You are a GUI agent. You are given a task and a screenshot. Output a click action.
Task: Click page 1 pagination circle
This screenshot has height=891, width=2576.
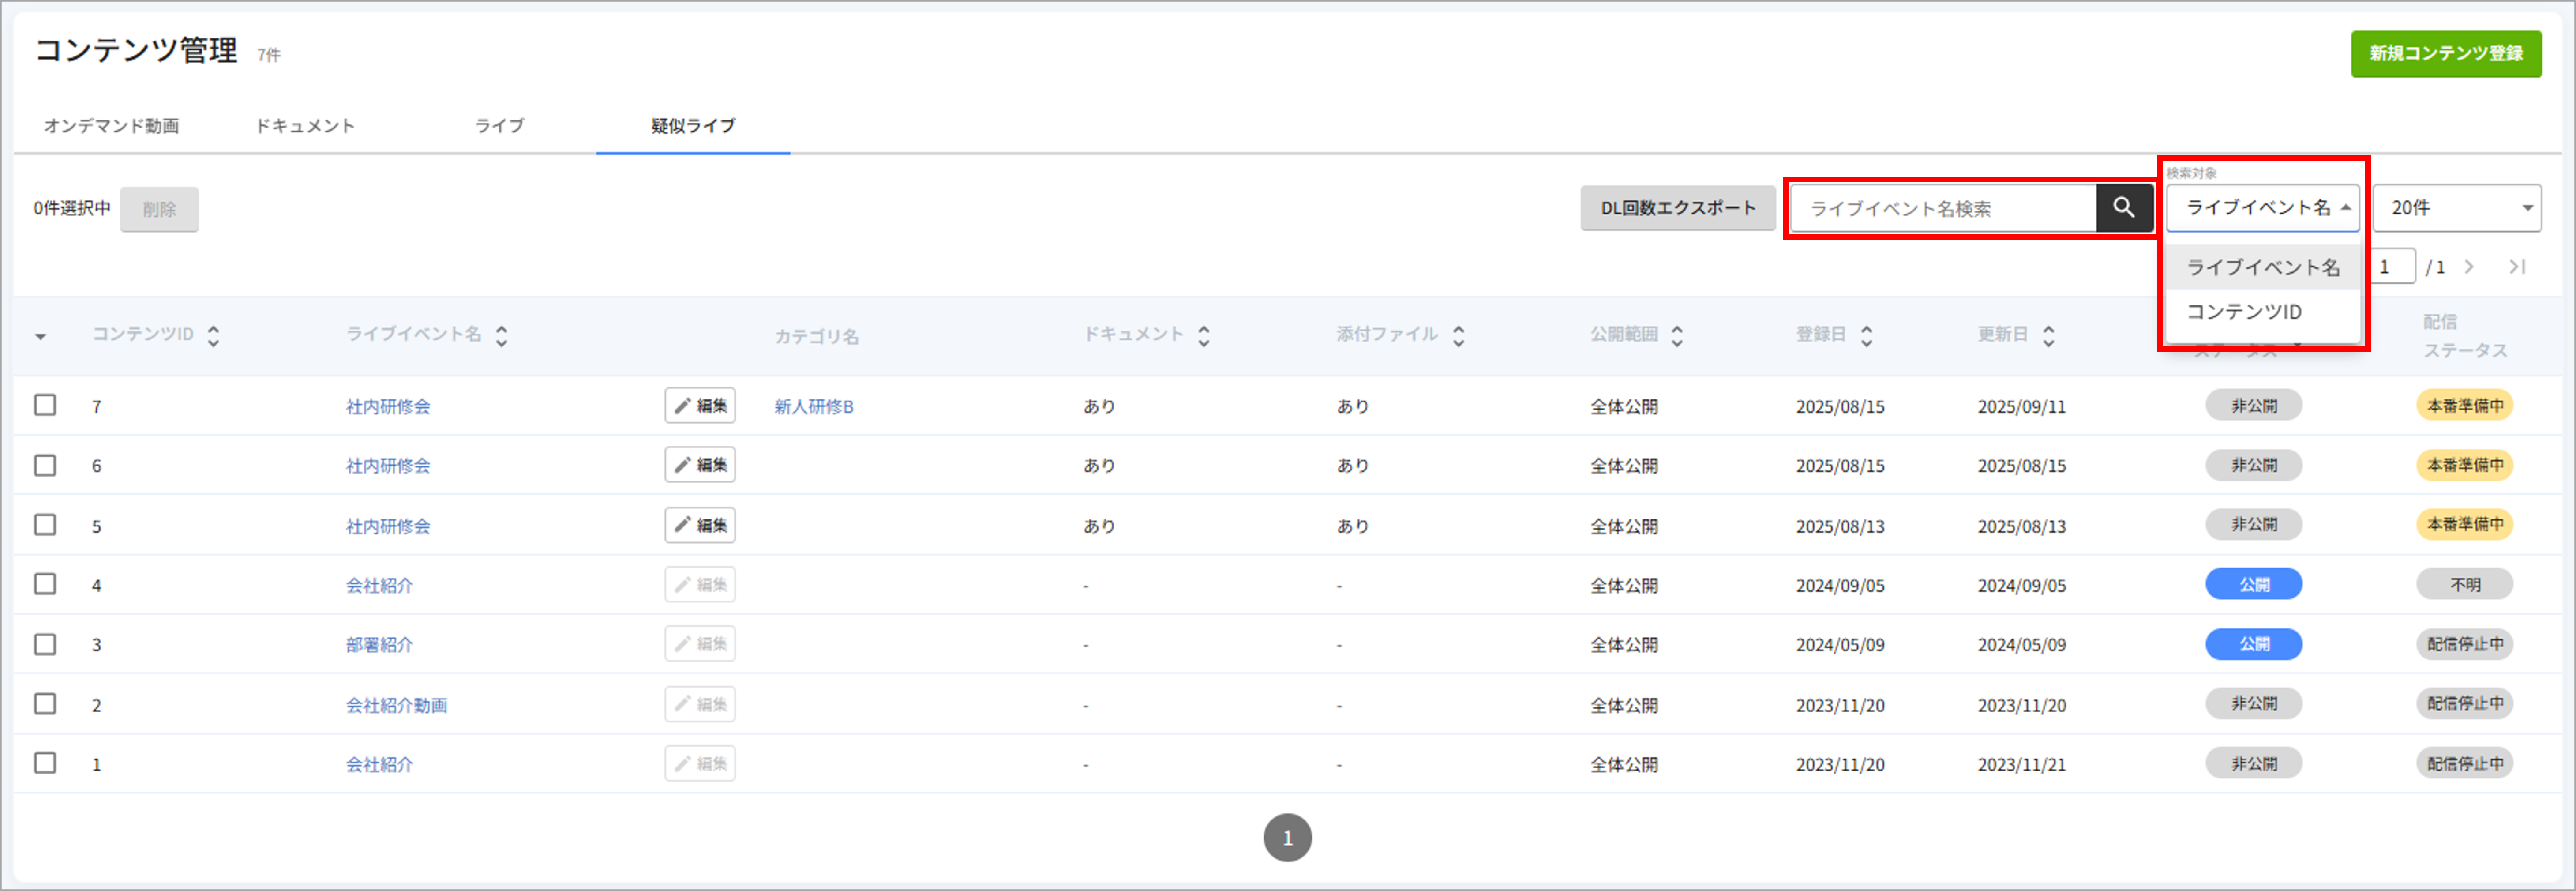click(1288, 837)
